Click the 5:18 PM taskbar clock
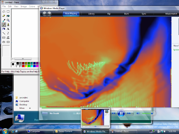The image size is (179, 134). pyautogui.click(x=172, y=131)
